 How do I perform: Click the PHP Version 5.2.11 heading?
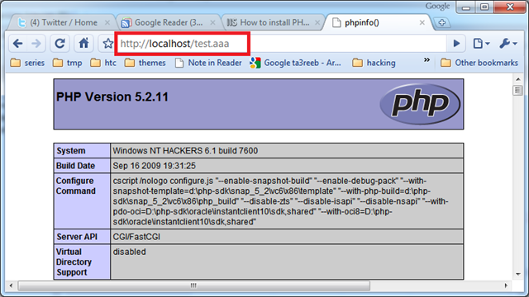point(112,97)
